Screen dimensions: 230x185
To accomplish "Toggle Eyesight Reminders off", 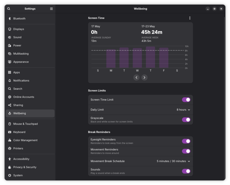I will [186, 141].
